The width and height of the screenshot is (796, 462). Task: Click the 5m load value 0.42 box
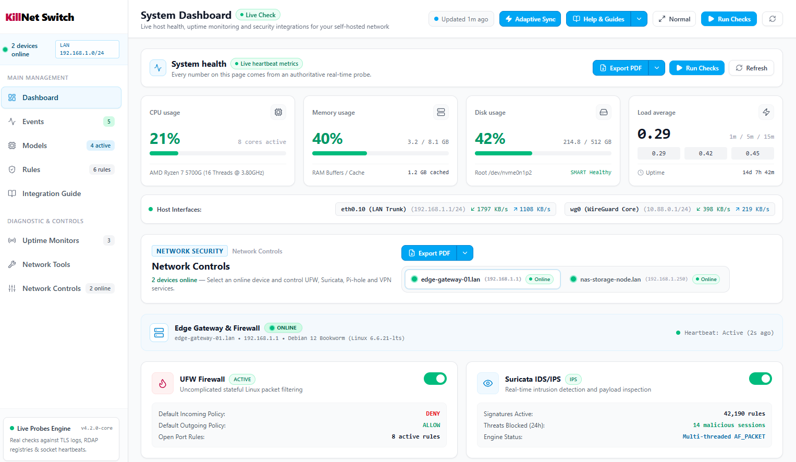pos(705,153)
